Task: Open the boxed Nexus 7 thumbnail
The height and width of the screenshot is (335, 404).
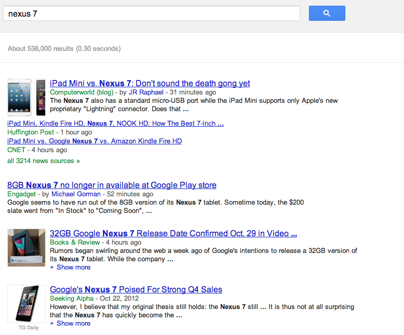Action: (26, 248)
